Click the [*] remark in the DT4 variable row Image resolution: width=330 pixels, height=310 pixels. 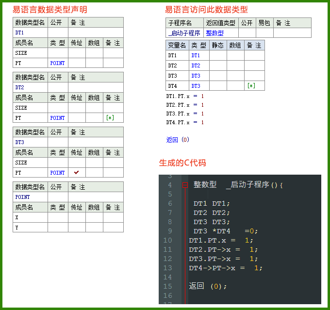pos(251,86)
